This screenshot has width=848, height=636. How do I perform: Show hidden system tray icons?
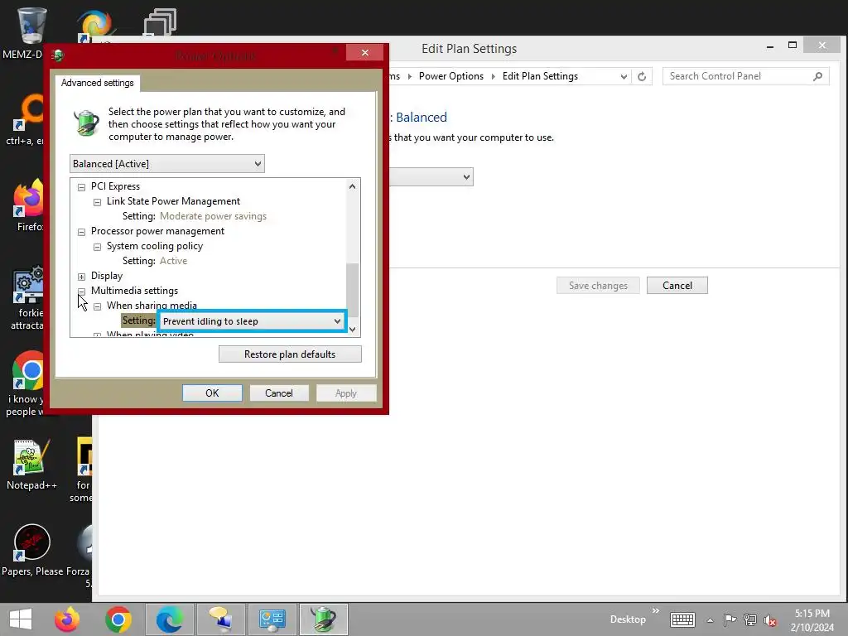coord(710,620)
